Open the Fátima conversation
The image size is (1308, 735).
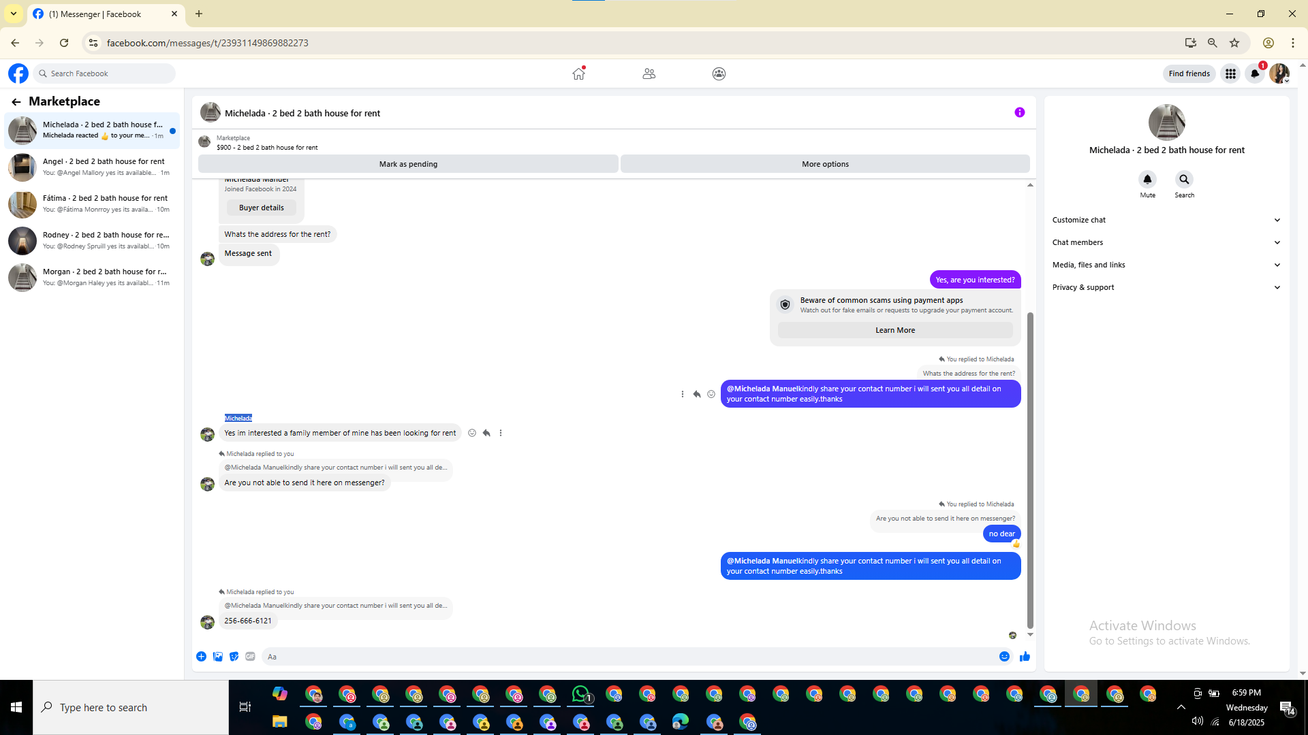pyautogui.click(x=93, y=203)
